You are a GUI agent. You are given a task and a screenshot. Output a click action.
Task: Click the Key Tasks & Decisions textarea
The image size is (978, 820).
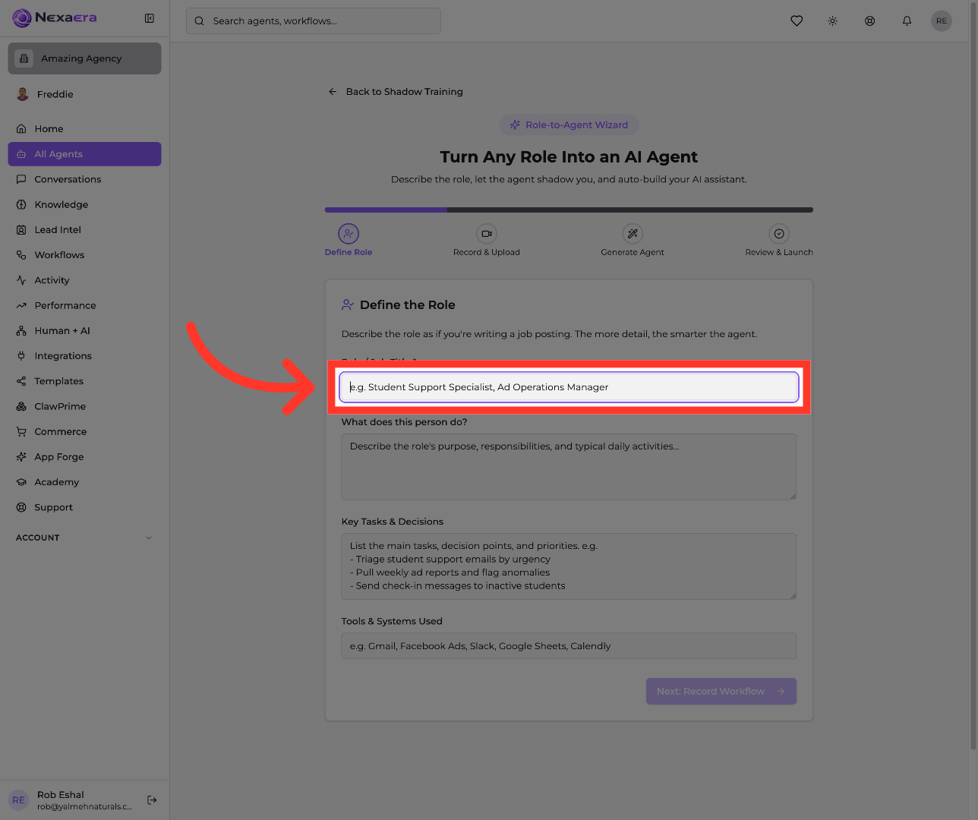tap(569, 566)
